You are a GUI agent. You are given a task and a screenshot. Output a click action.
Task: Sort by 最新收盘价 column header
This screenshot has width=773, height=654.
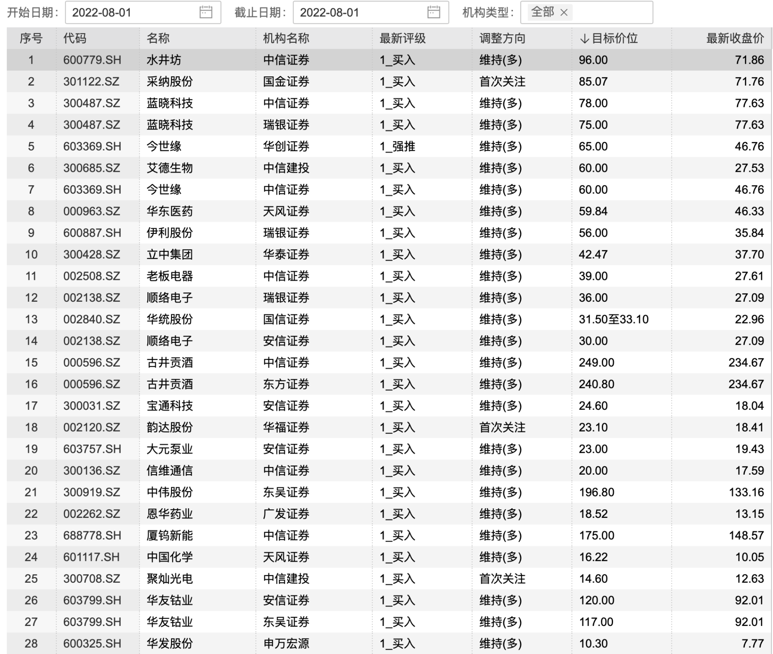735,38
